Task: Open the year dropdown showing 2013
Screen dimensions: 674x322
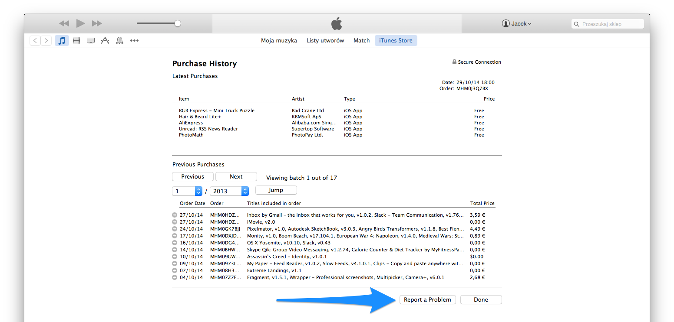Action: tap(229, 191)
